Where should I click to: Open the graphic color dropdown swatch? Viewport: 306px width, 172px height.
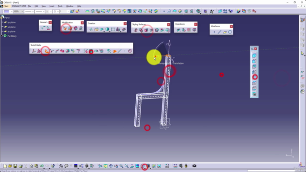coord(8,11)
